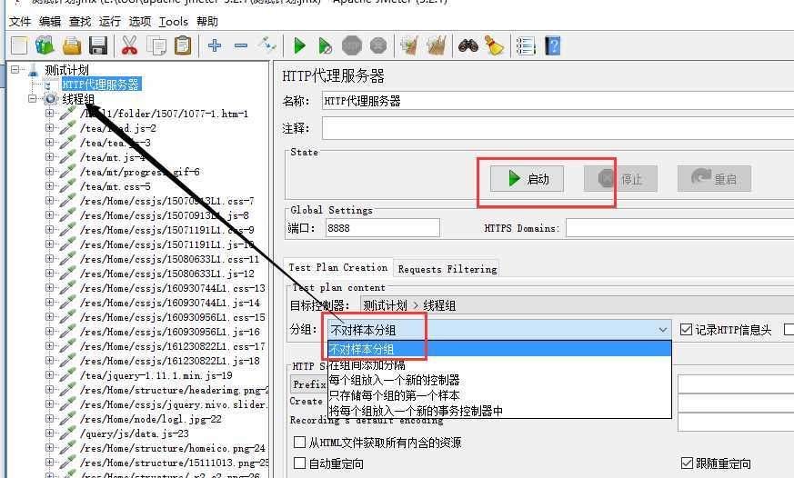Open the 帮助 menu
This screenshot has width=794, height=478.
click(x=207, y=21)
